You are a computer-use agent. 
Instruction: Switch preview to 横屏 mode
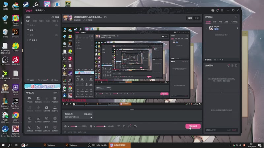[x=190, y=18]
